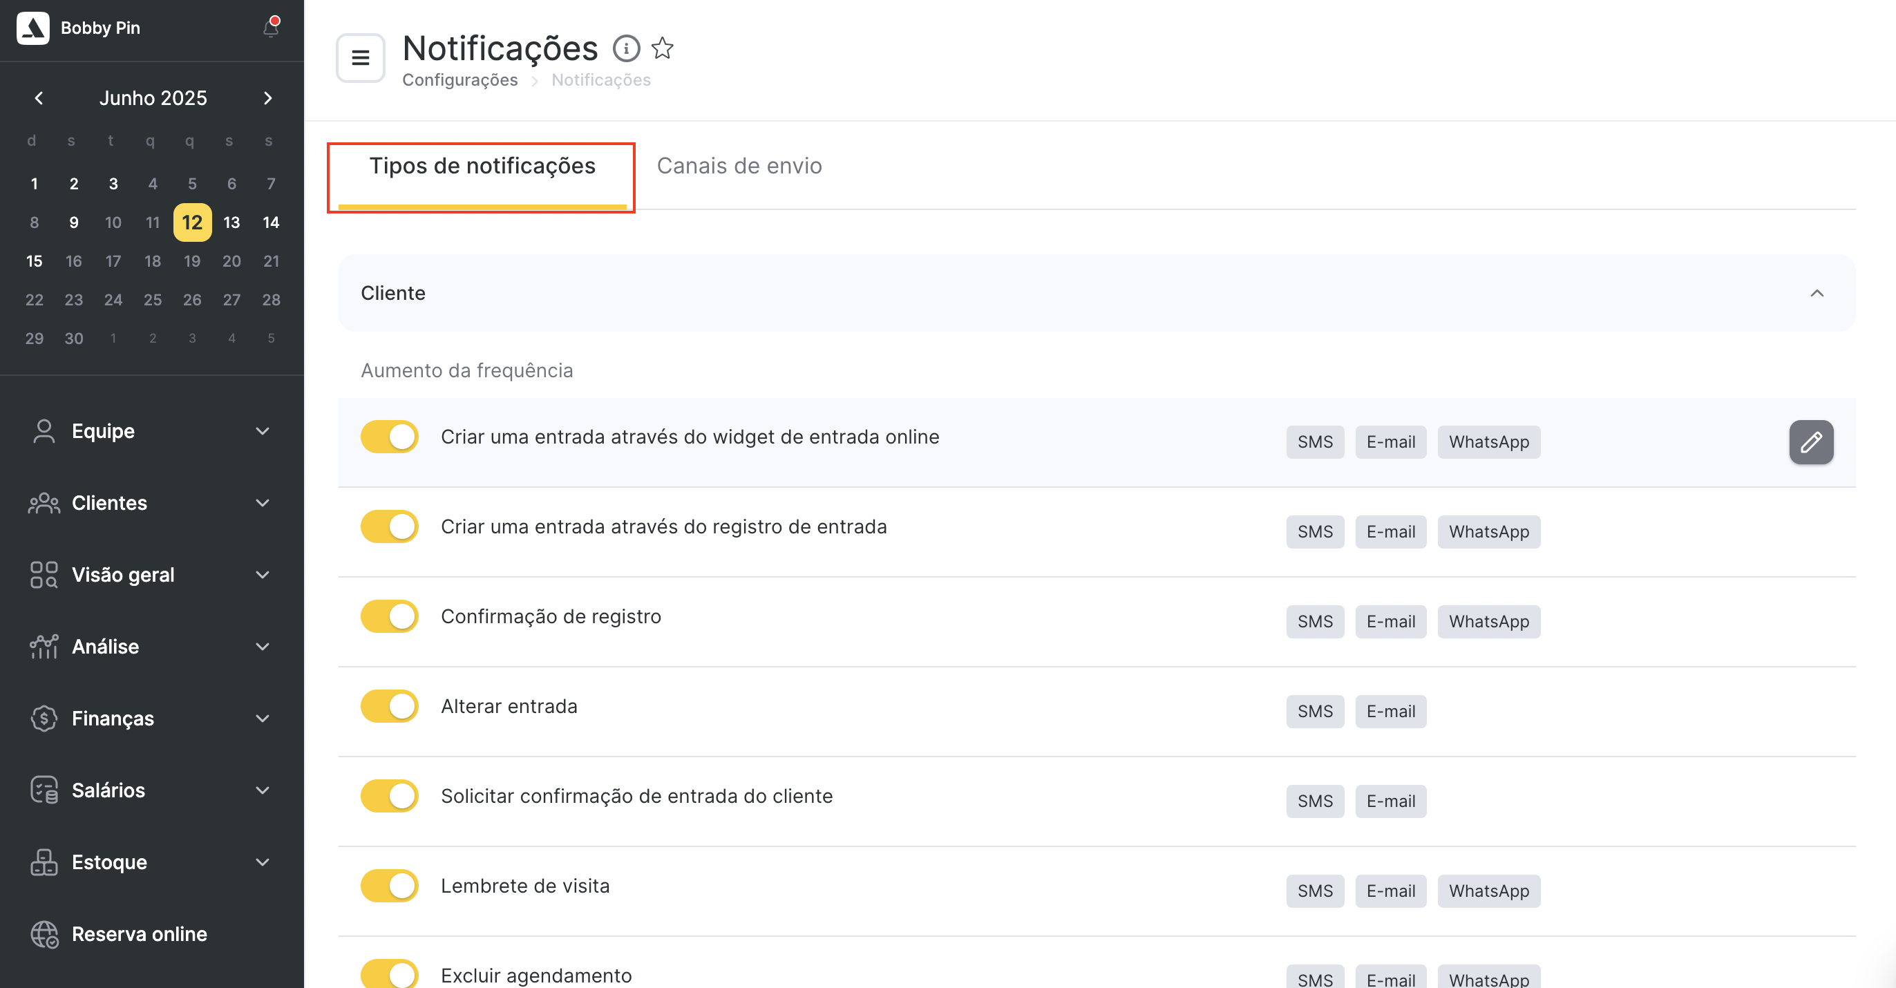This screenshot has width=1896, height=988.
Task: Click WhatsApp tag for registro de entrada row
Action: 1488,531
